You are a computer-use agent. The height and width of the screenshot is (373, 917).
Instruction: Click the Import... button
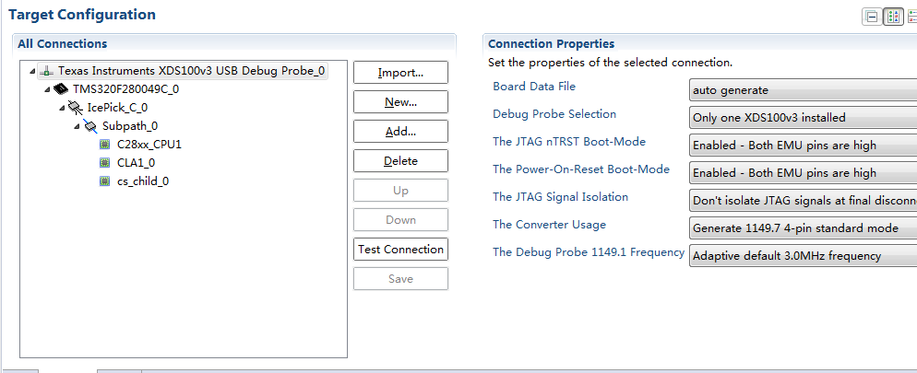click(400, 73)
